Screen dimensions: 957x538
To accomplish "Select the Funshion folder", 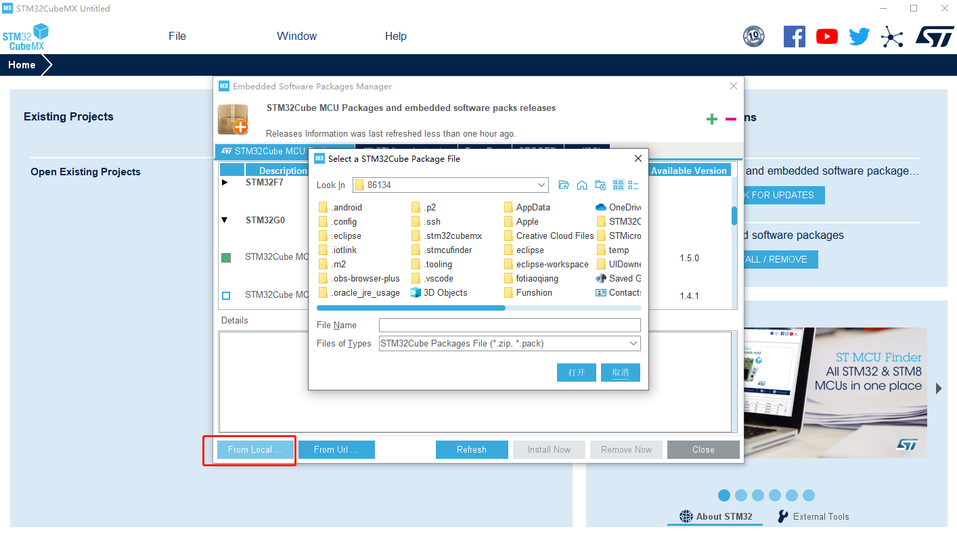I will (x=528, y=292).
